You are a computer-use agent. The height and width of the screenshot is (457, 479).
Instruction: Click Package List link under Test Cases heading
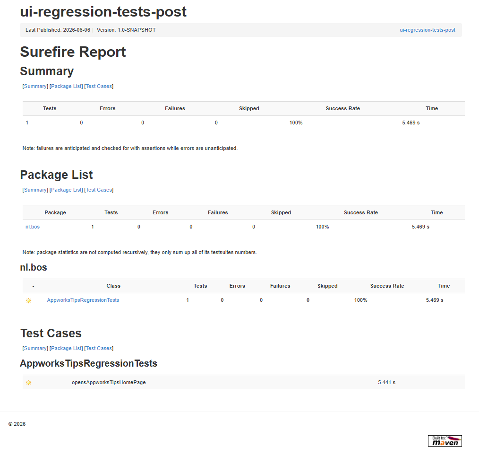coord(66,348)
